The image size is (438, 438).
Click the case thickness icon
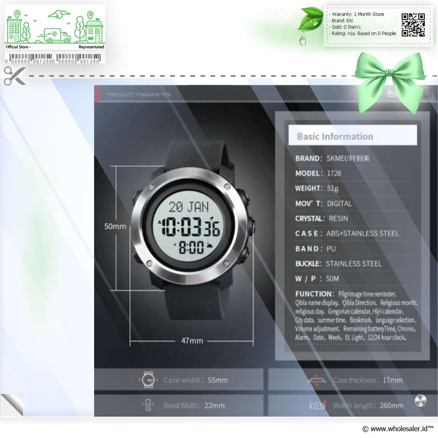click(317, 380)
